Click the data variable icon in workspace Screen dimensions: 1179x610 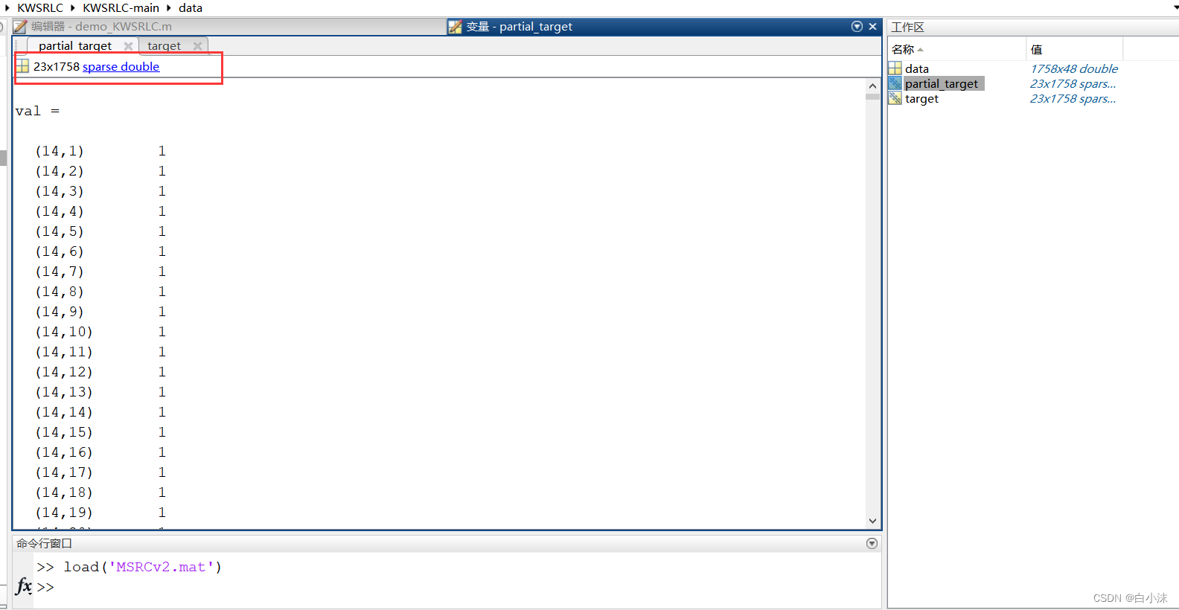tap(895, 68)
